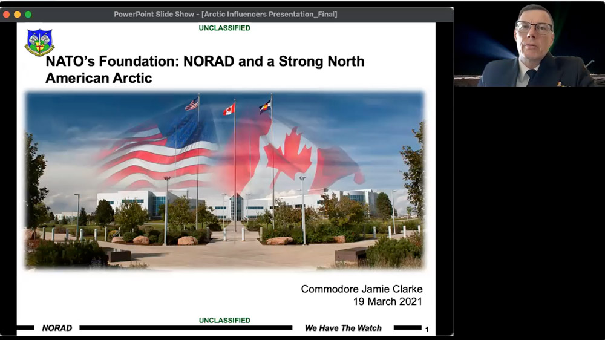This screenshot has width=605, height=340.
Task: Click the bottom UNCLASSIFIED footer label
Action: 224,321
